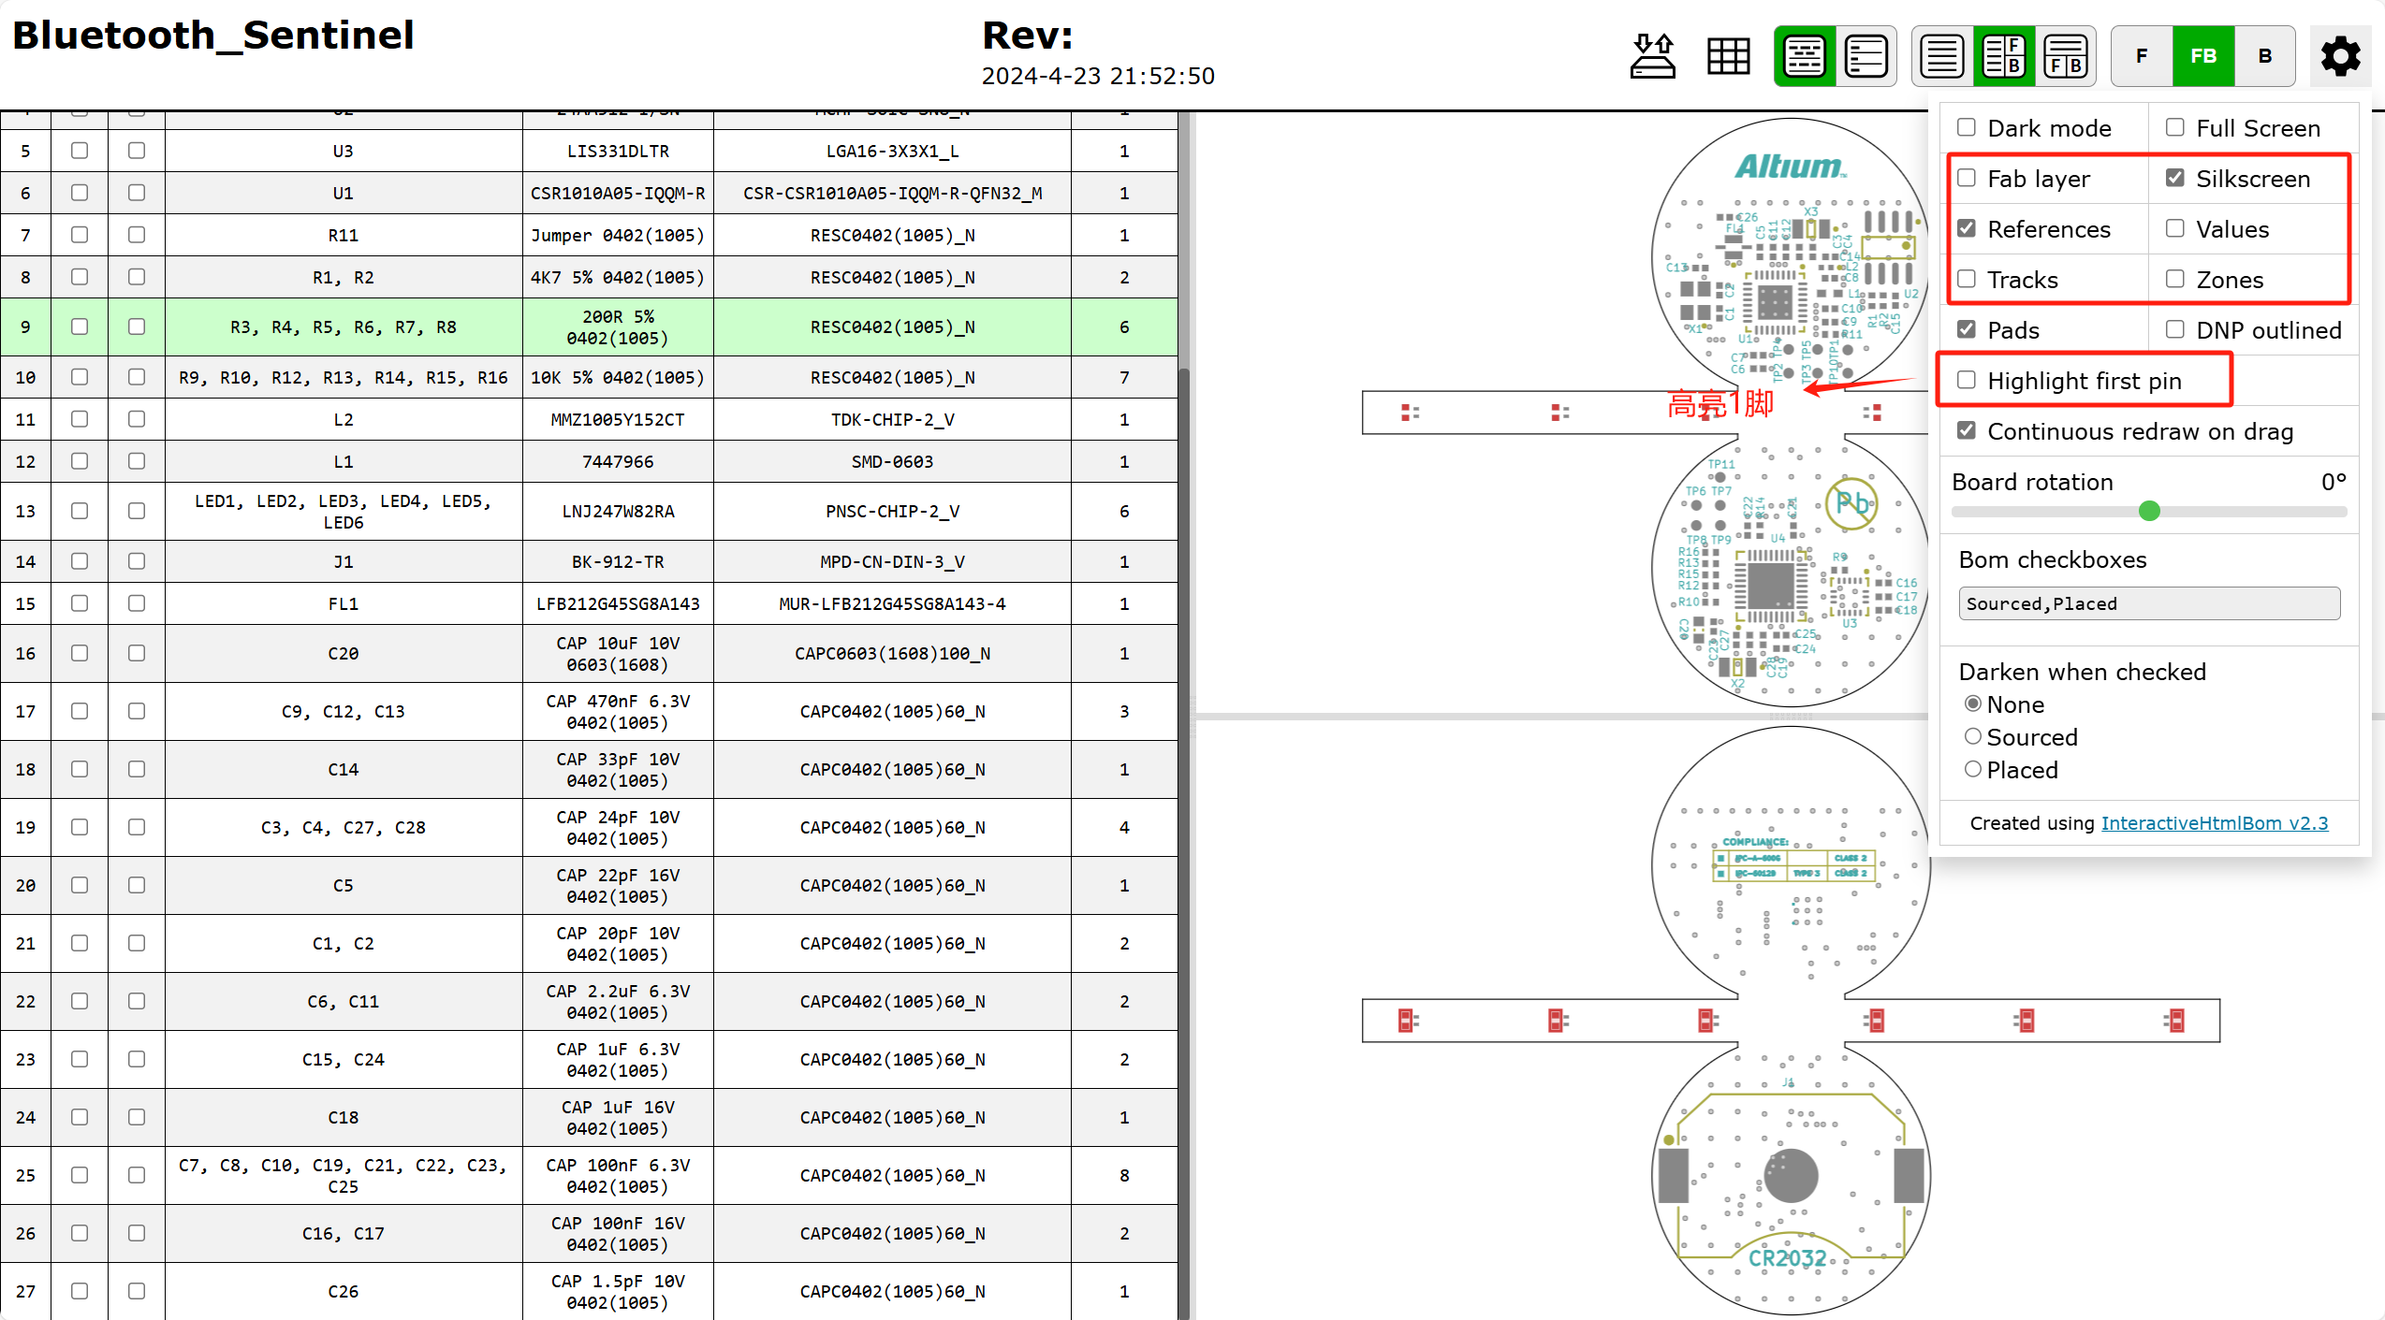Viewport: 2385px width, 1320px height.
Task: Click BOM row for R3, R4, R5 references
Action: [343, 327]
